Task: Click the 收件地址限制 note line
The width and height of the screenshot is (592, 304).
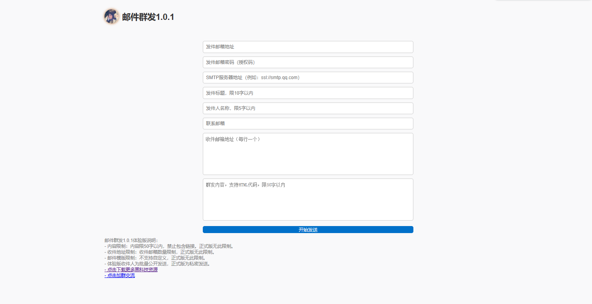Action: pos(160,252)
